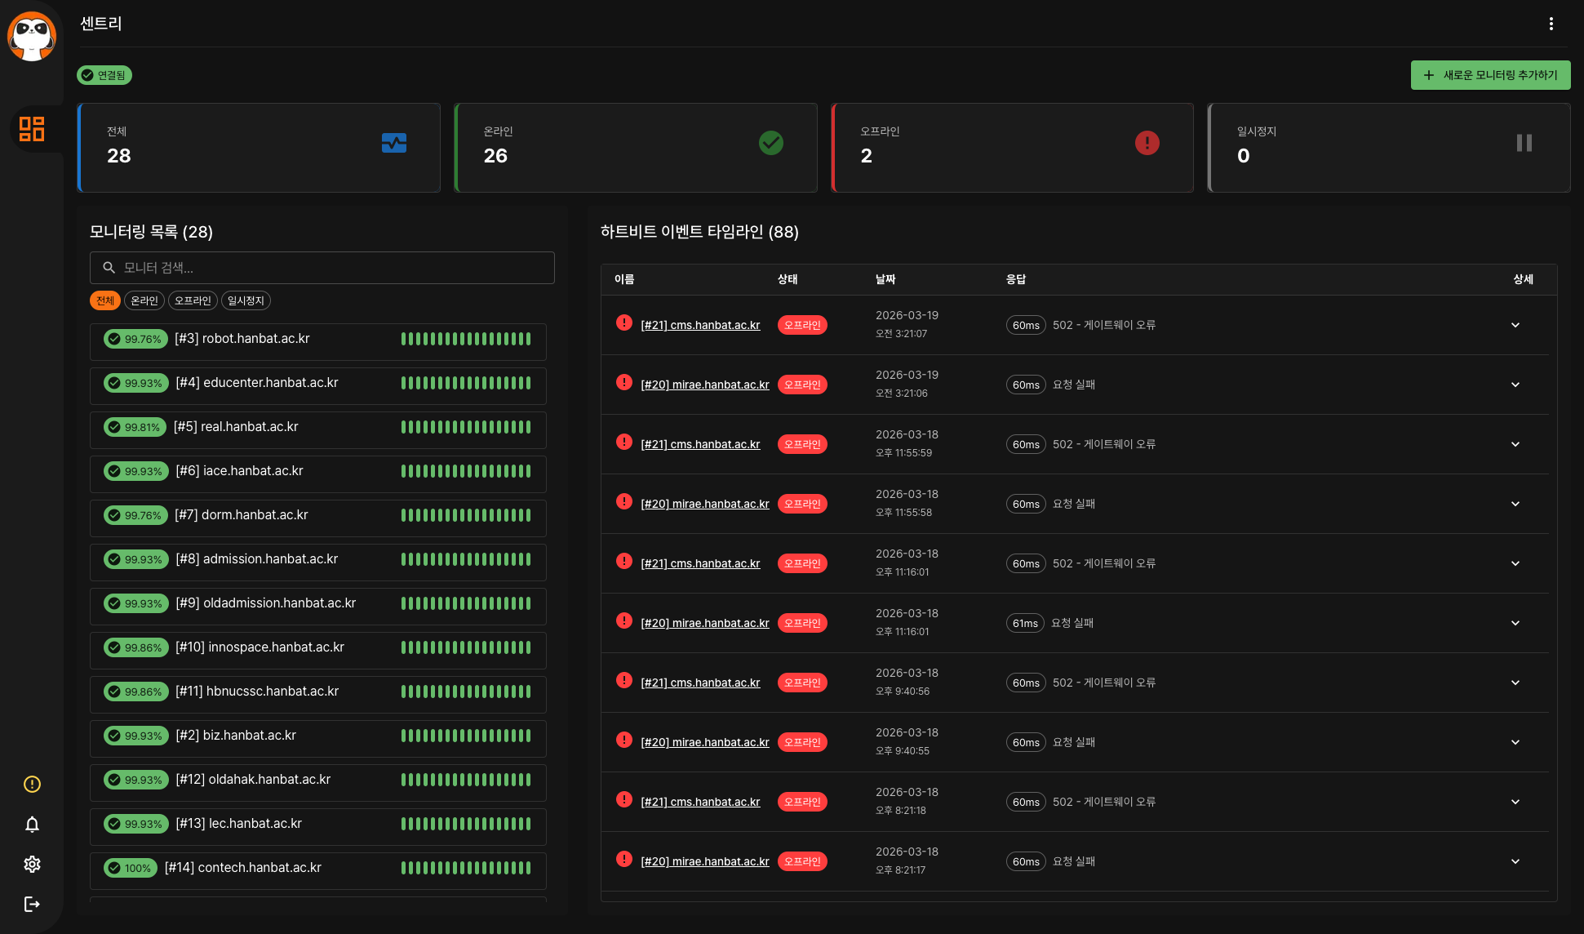Viewport: 1584px width, 934px height.
Task: Expand details of first cms.hanbat.ac.kr event
Action: [x=1515, y=325]
